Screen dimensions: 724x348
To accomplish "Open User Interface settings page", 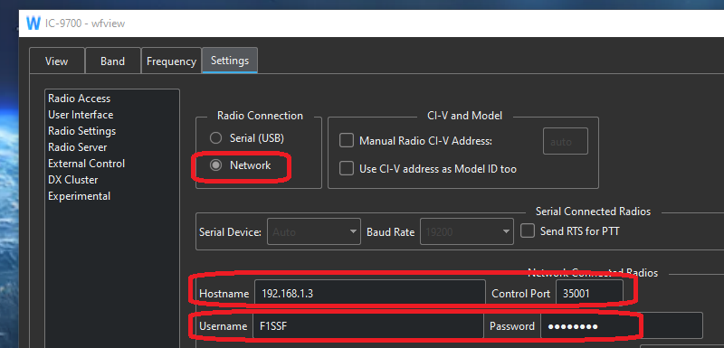I will click(x=81, y=115).
